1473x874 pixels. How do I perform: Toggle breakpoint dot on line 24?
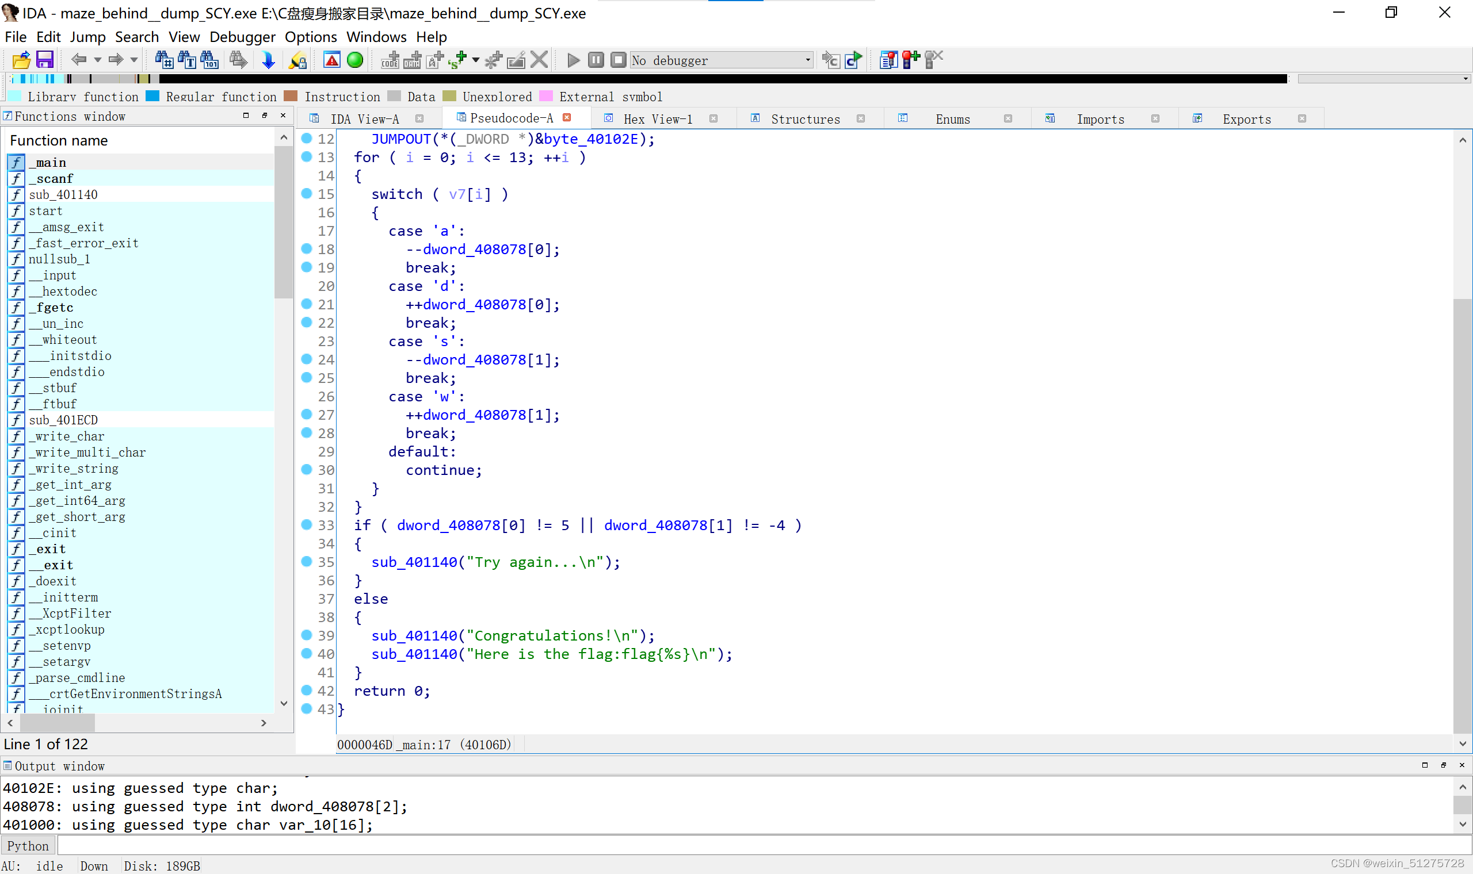[306, 359]
